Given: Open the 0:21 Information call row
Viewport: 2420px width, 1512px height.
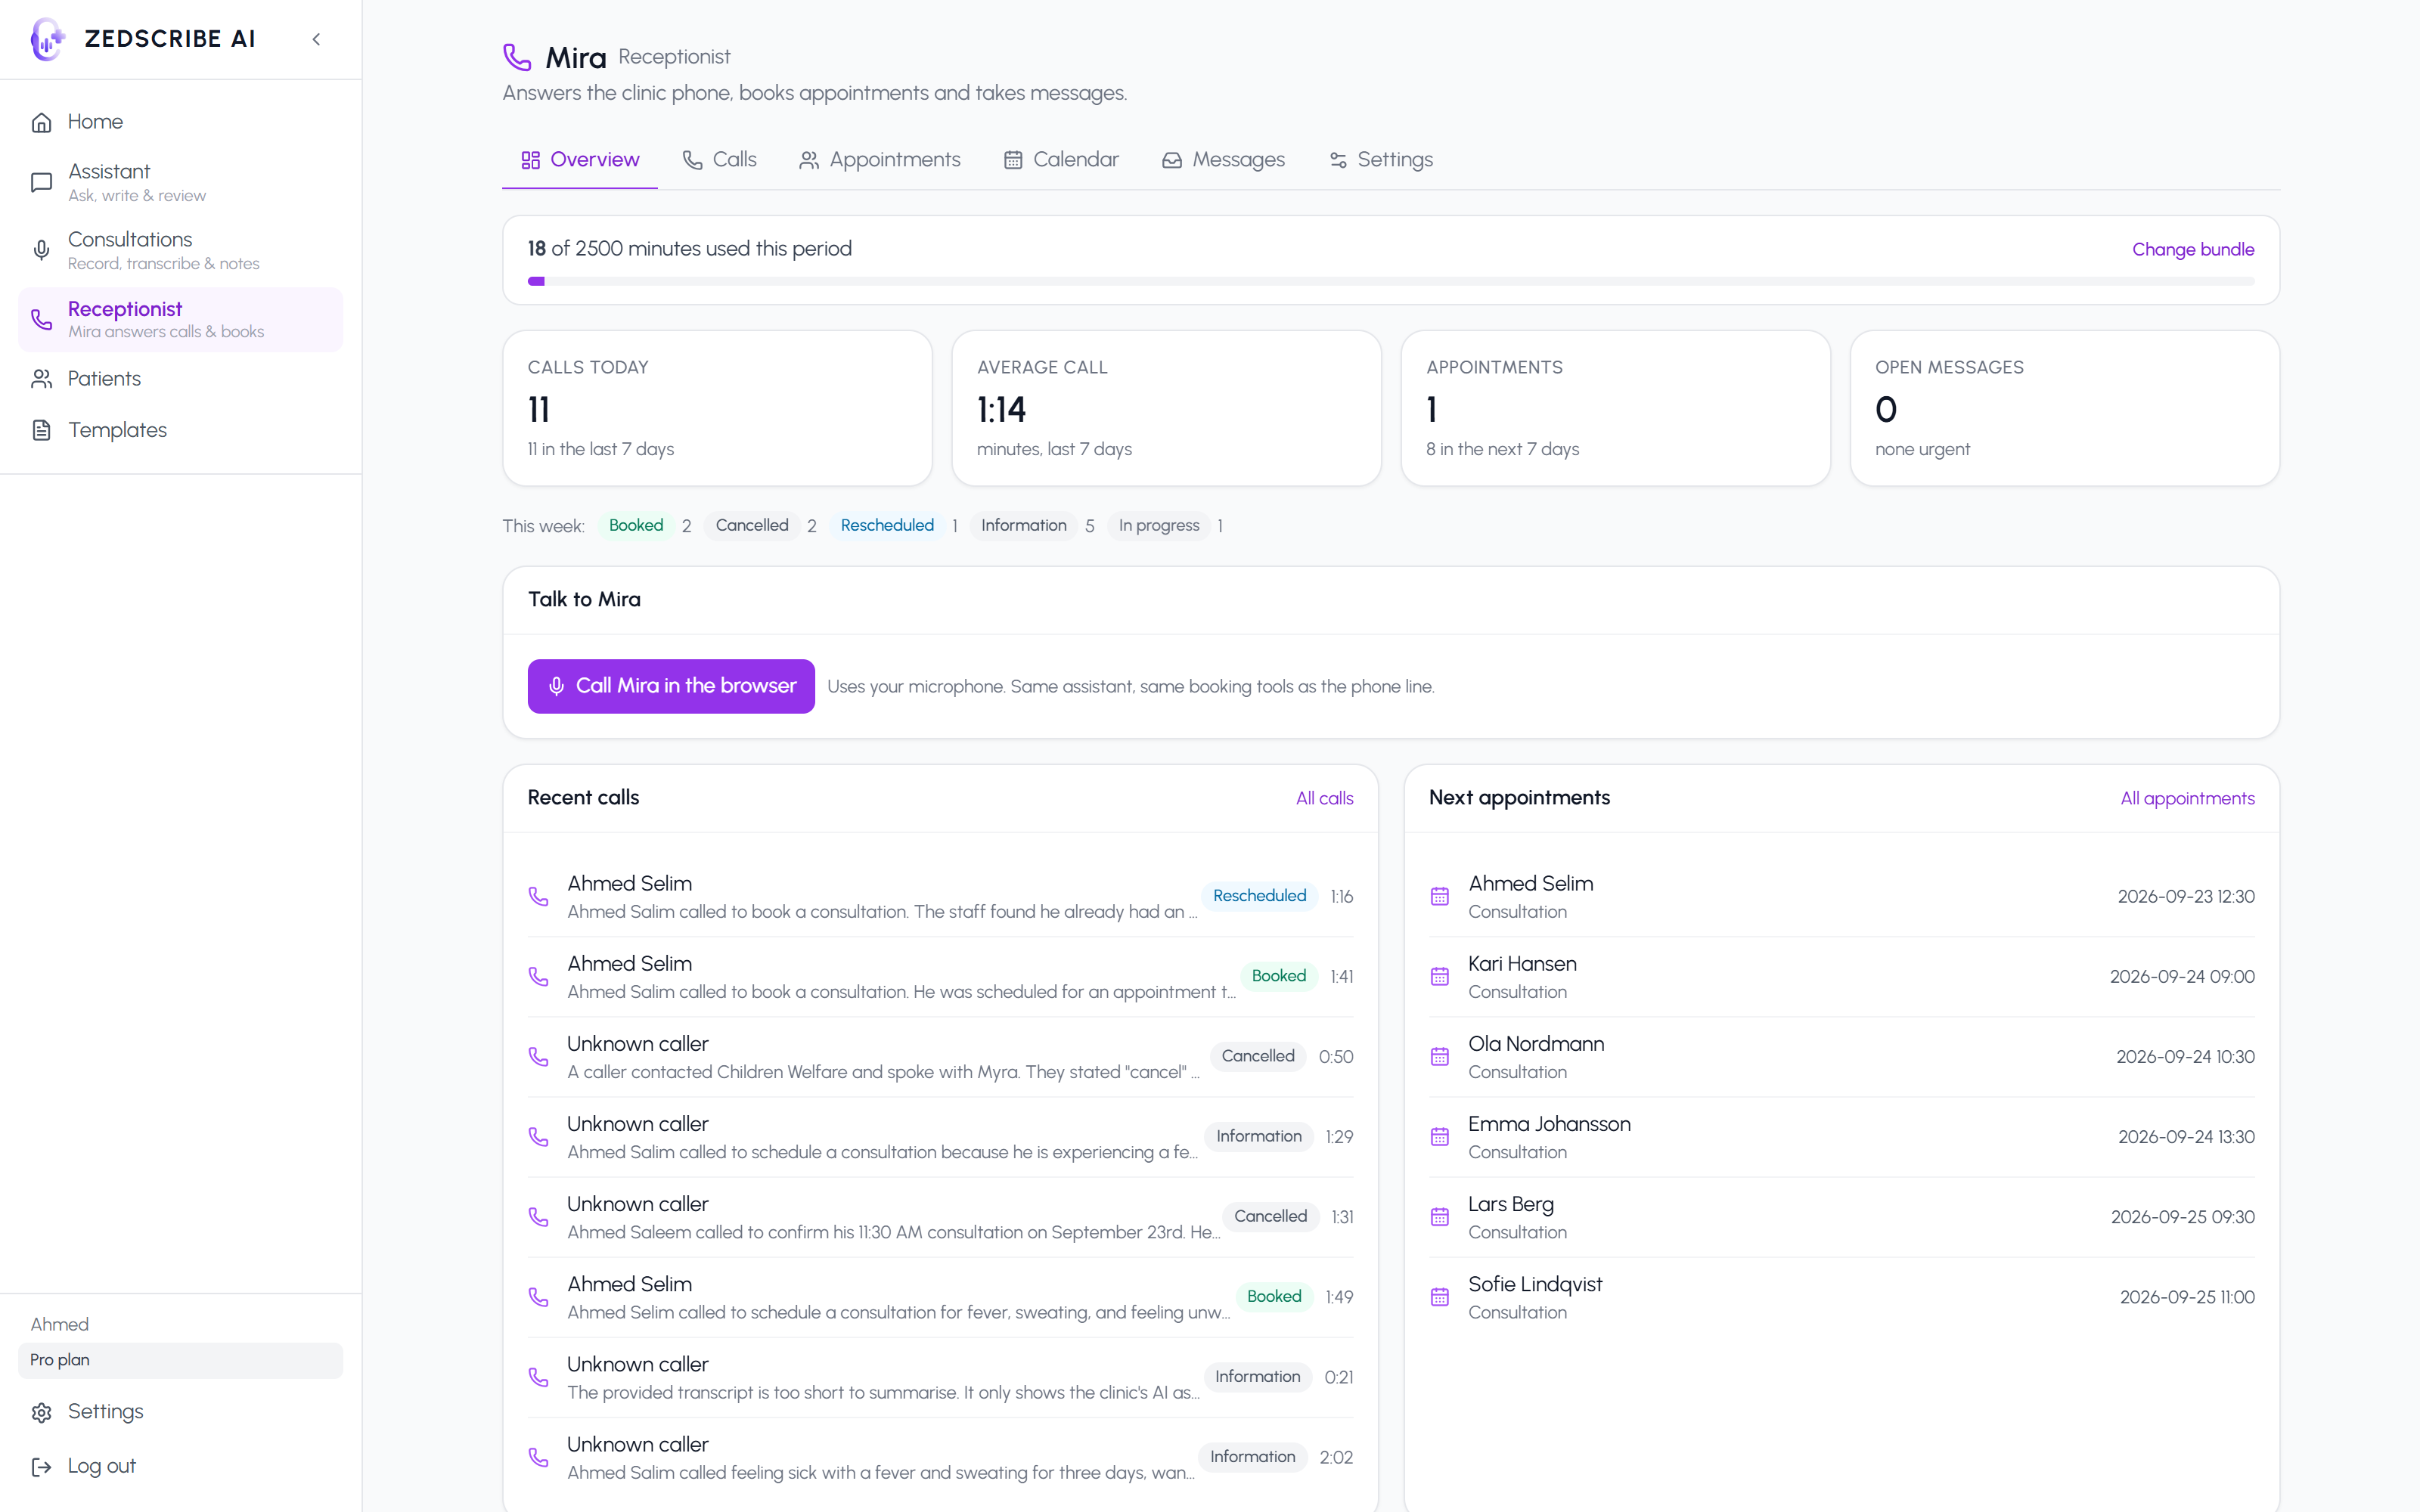Looking at the screenshot, I should click(x=940, y=1377).
